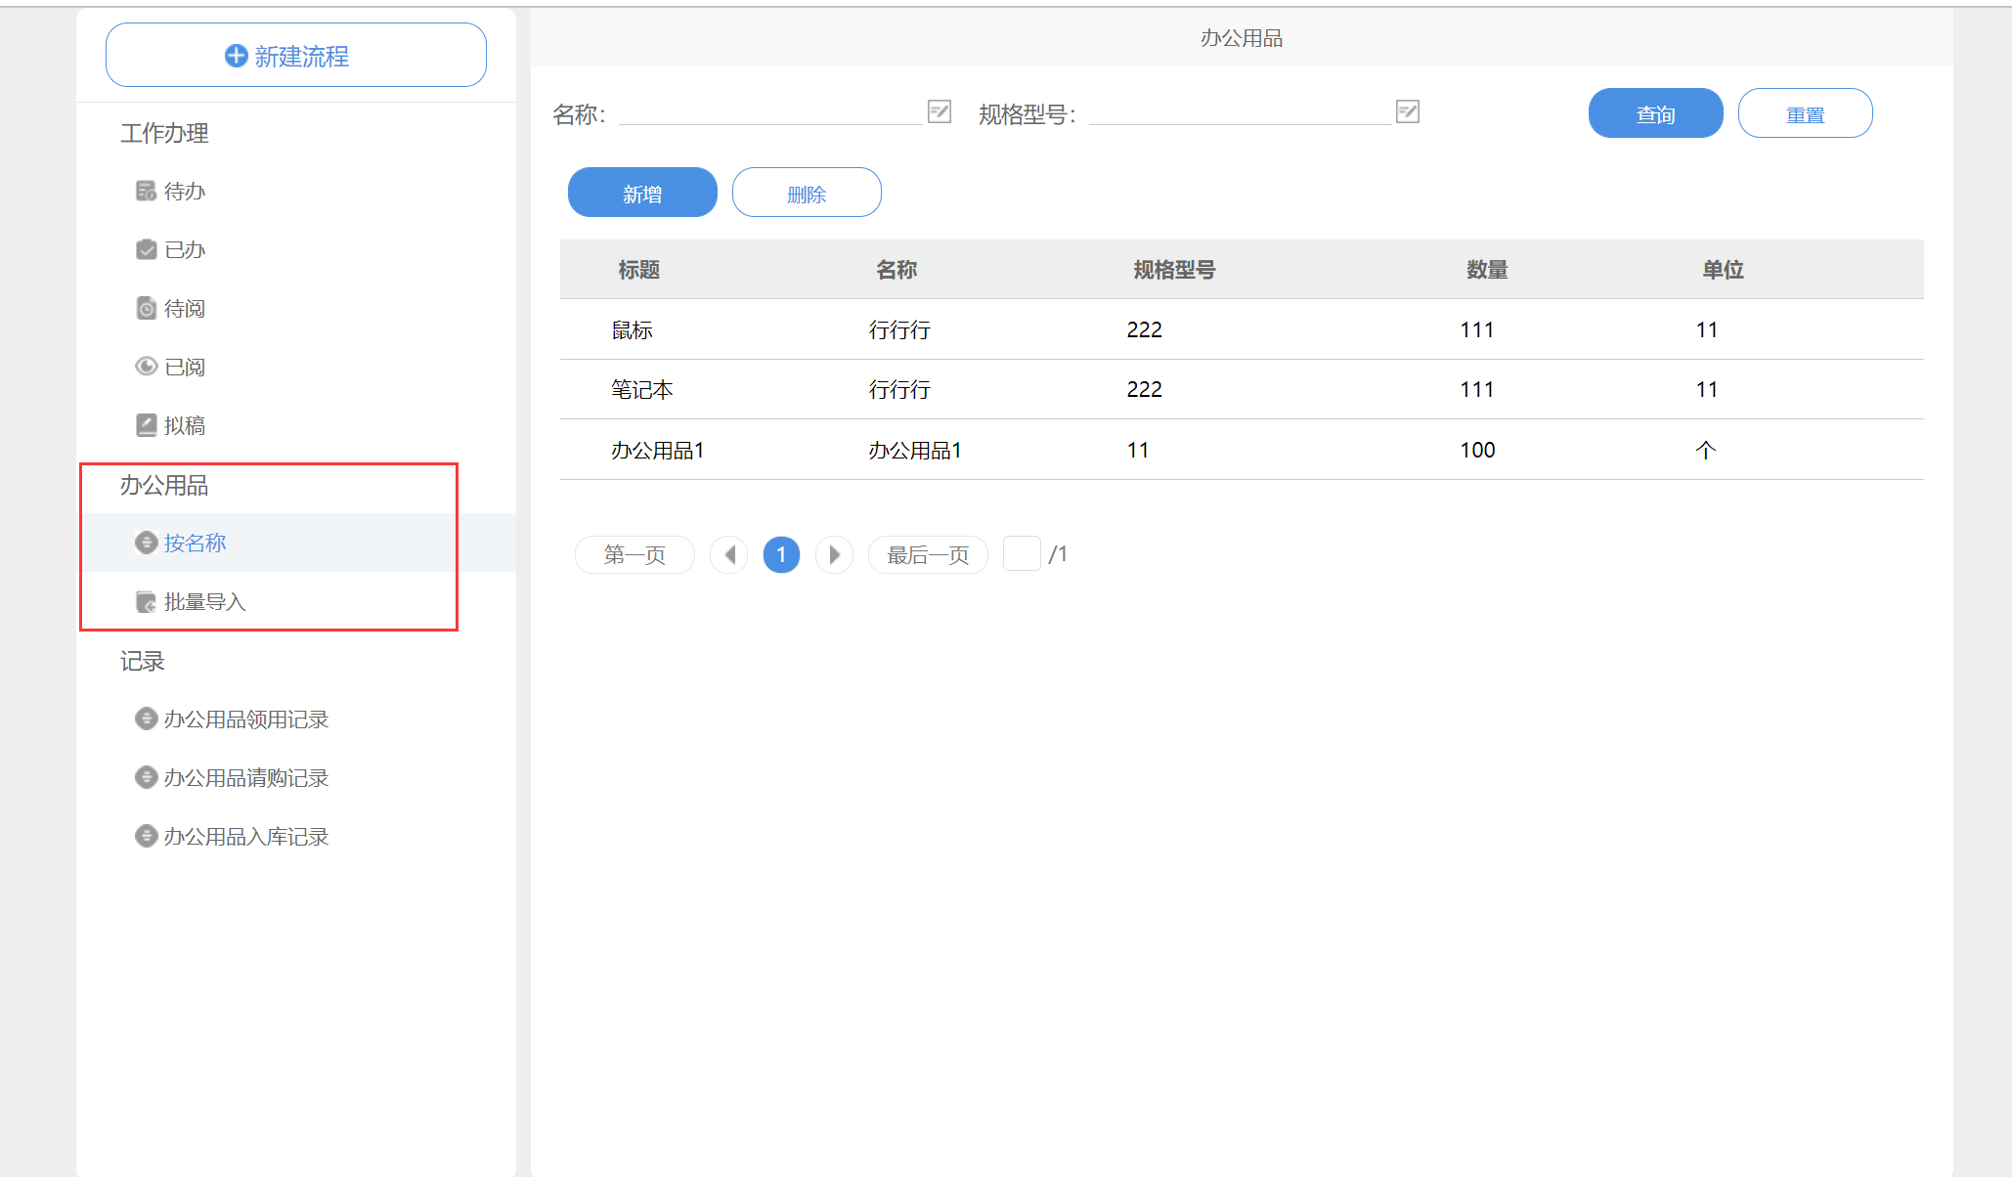Click the plus icon on 新建流程
Screen dimensions: 2012x1177
pos(236,56)
